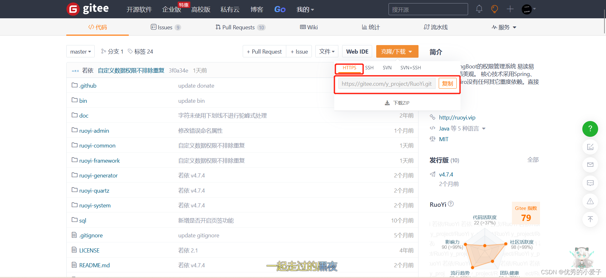The height and width of the screenshot is (278, 606).
Task: Select the SVN clone tab
Action: pos(387,68)
